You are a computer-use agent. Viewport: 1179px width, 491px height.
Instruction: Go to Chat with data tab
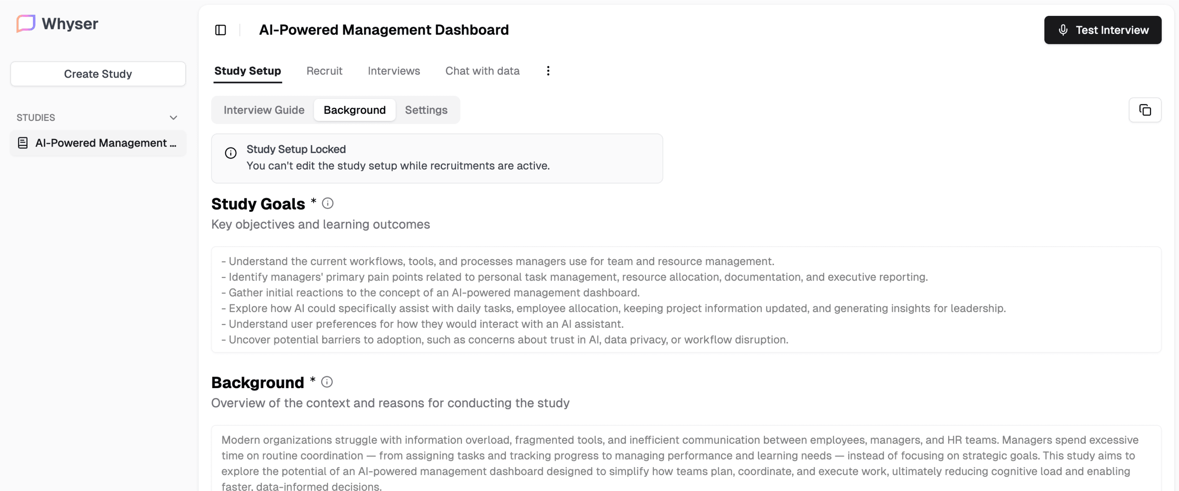coord(482,71)
